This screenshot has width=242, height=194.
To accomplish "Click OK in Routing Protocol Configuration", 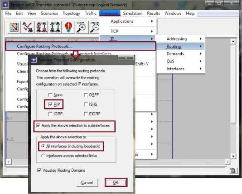I will [116, 182].
